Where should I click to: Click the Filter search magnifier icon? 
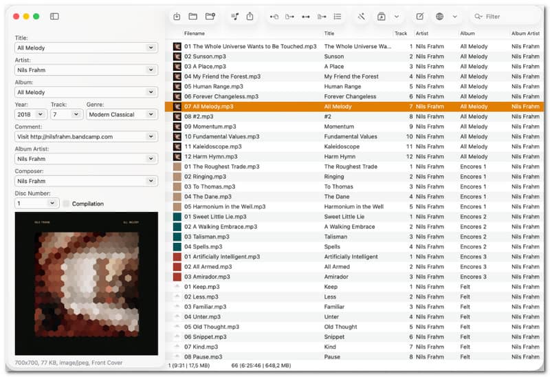(x=478, y=17)
